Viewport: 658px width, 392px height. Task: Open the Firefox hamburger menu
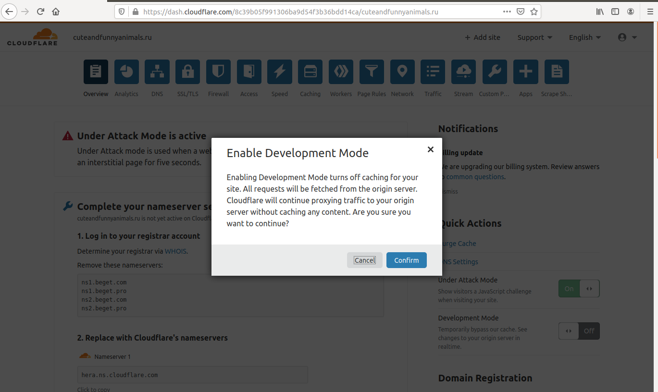coord(649,12)
